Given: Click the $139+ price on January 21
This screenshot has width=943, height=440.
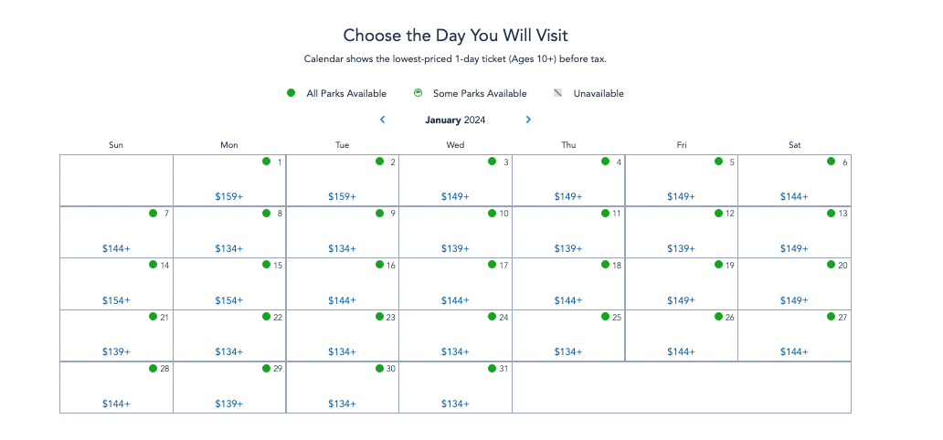Looking at the screenshot, I should coord(116,352).
